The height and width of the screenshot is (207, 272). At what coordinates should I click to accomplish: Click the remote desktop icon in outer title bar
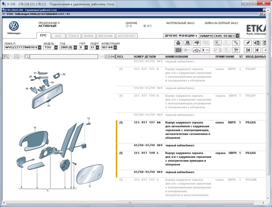(4, 4)
